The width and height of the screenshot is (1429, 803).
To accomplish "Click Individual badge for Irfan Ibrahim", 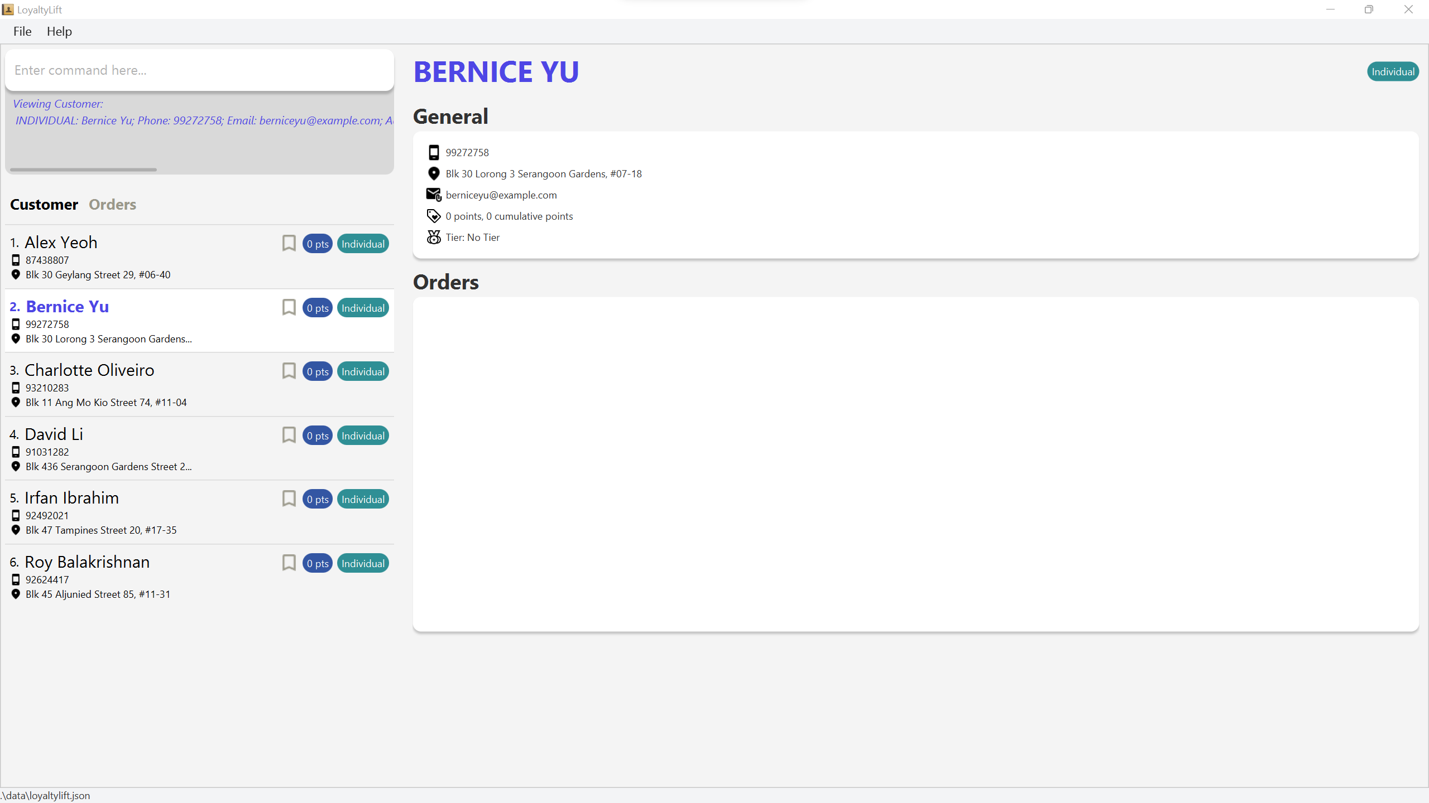I will [x=363, y=499].
